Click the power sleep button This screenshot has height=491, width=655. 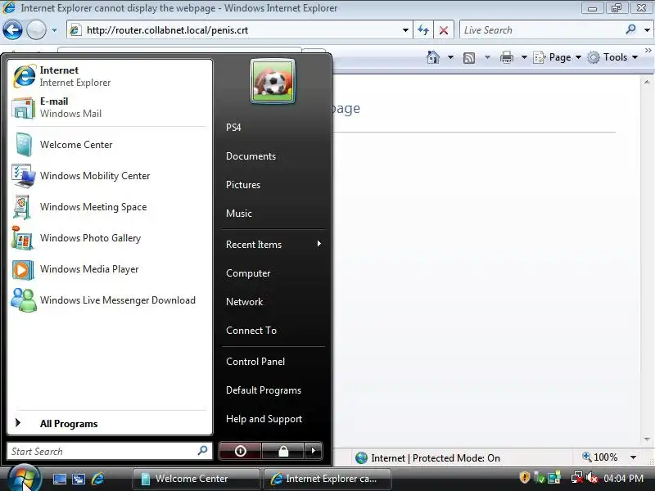[x=240, y=451]
